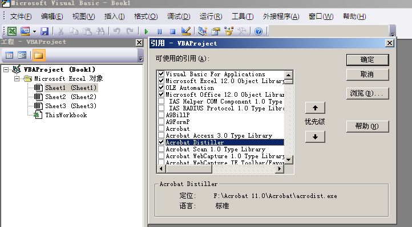Image resolution: width=412 pixels, height=227 pixels.
Task: Uncheck the Acrobat Distiller reference
Action: [x=161, y=142]
